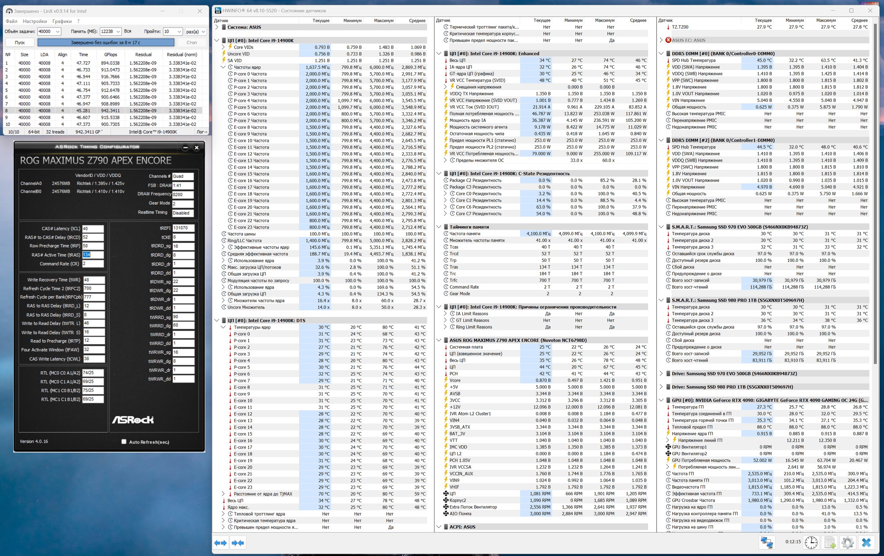Click the HWiNFO remote network monitors icon
The image size is (884, 556).
click(767, 543)
